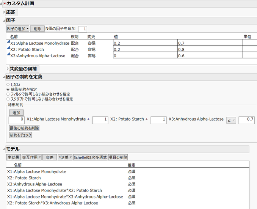The width and height of the screenshot is (257, 209).
Task: Click the X1 unit cell in 単位 column
Action: pos(249,43)
